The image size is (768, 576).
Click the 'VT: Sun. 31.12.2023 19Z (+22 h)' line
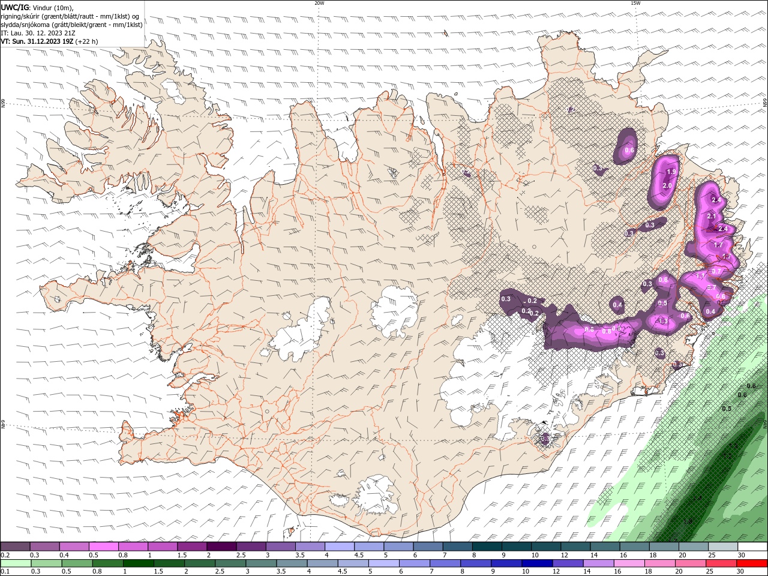pyautogui.click(x=49, y=41)
